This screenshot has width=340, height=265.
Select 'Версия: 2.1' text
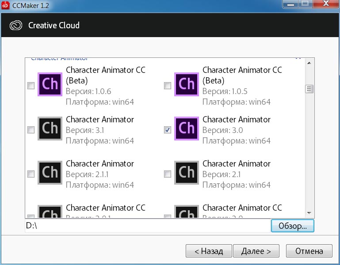coord(222,174)
